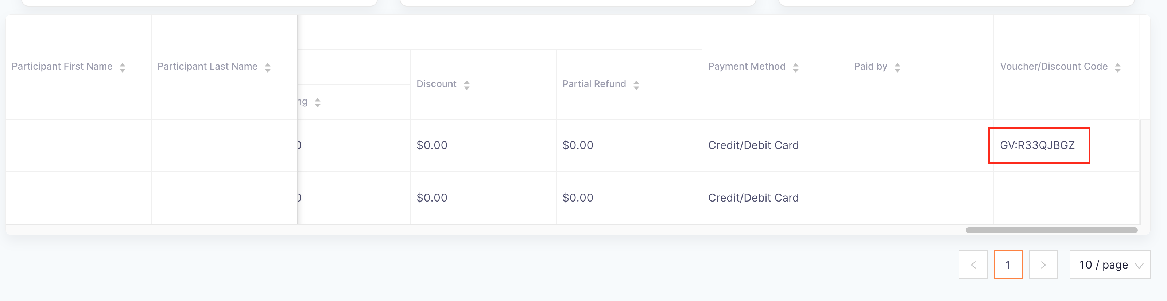This screenshot has height=301, width=1167.
Task: Open the 10 / page size dropdown
Action: tap(1110, 265)
